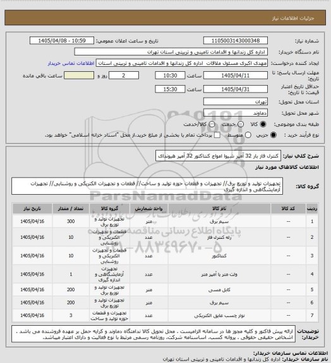Click the جزئیات اطلاعات نیاز header bar
331x363 pixels.
pyautogui.click(x=165, y=18)
